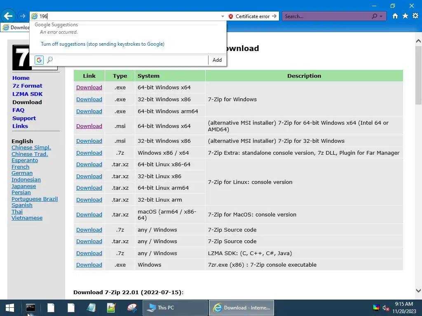
Task: Open the green notepad with pencil taskbar icon
Action: pyautogui.click(x=111, y=308)
